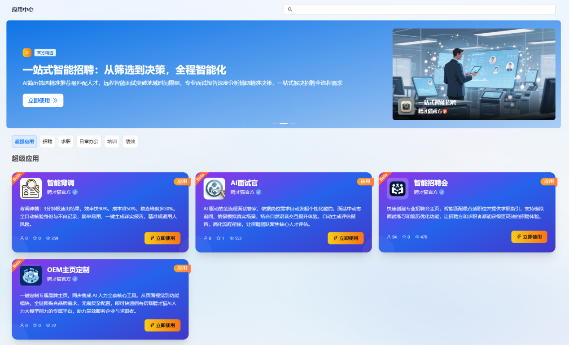The image size is (569, 345).
Task: Click the 智能招聘会 app icon
Action: pos(398,188)
